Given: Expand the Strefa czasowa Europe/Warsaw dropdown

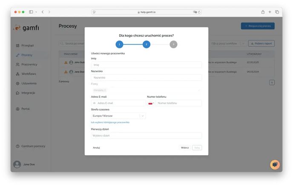Looking at the screenshot, I should 143,116.
